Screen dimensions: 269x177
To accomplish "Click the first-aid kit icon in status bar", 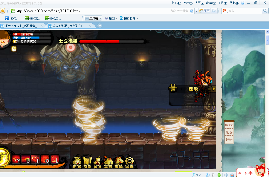I will [x=232, y=175].
